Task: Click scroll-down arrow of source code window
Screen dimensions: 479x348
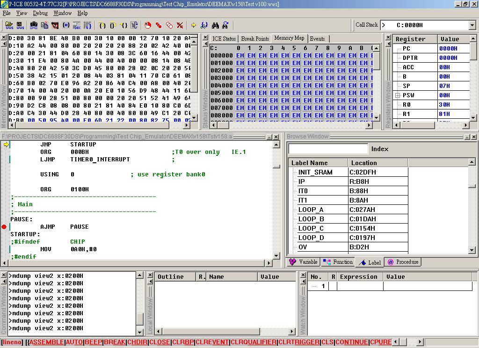Action: pyautogui.click(x=276, y=256)
